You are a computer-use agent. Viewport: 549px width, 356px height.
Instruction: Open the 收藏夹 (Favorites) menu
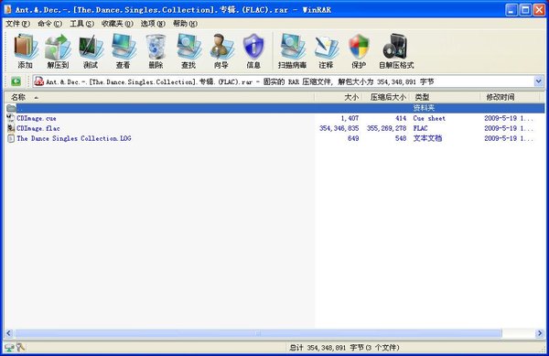click(117, 24)
